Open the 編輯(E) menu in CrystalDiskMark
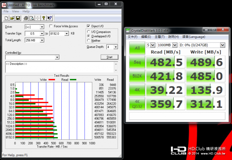 (146, 37)
